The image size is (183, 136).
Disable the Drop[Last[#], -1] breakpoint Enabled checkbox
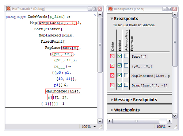click(119, 85)
